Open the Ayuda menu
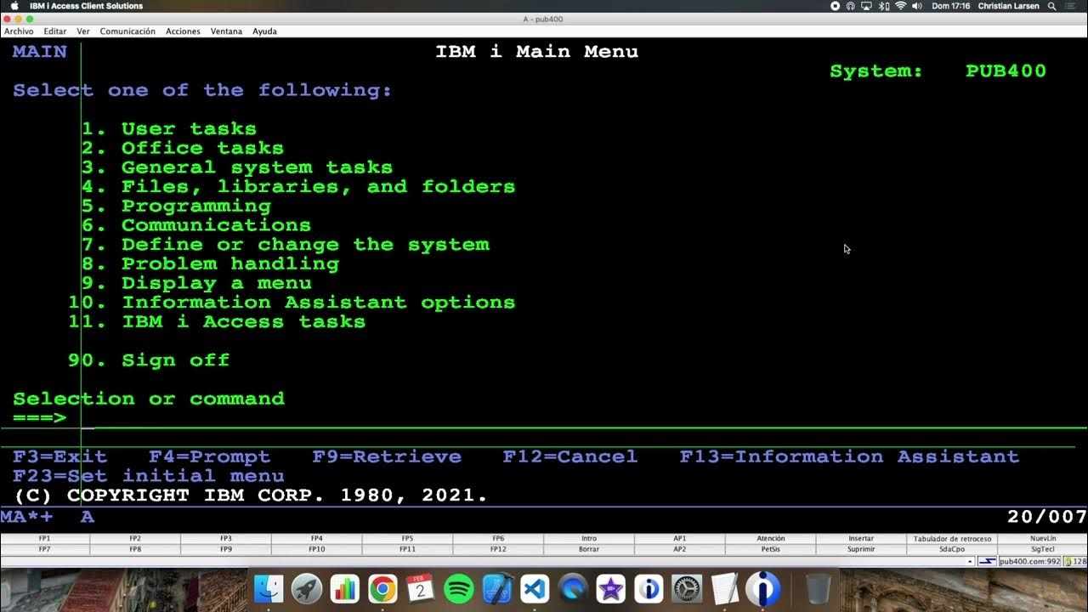The width and height of the screenshot is (1088, 612). 264,31
